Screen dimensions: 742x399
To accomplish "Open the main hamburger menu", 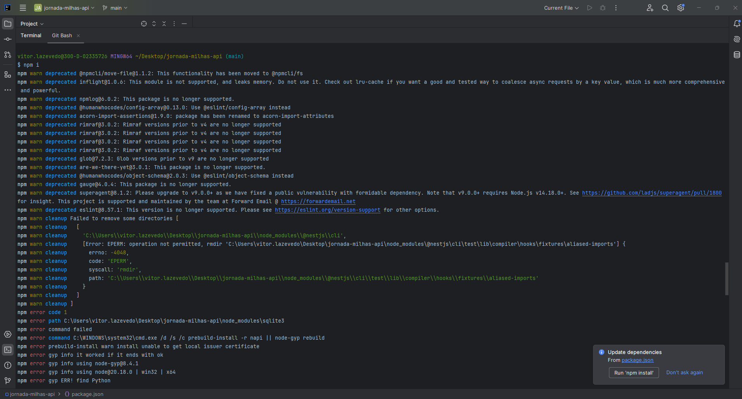I will [23, 8].
